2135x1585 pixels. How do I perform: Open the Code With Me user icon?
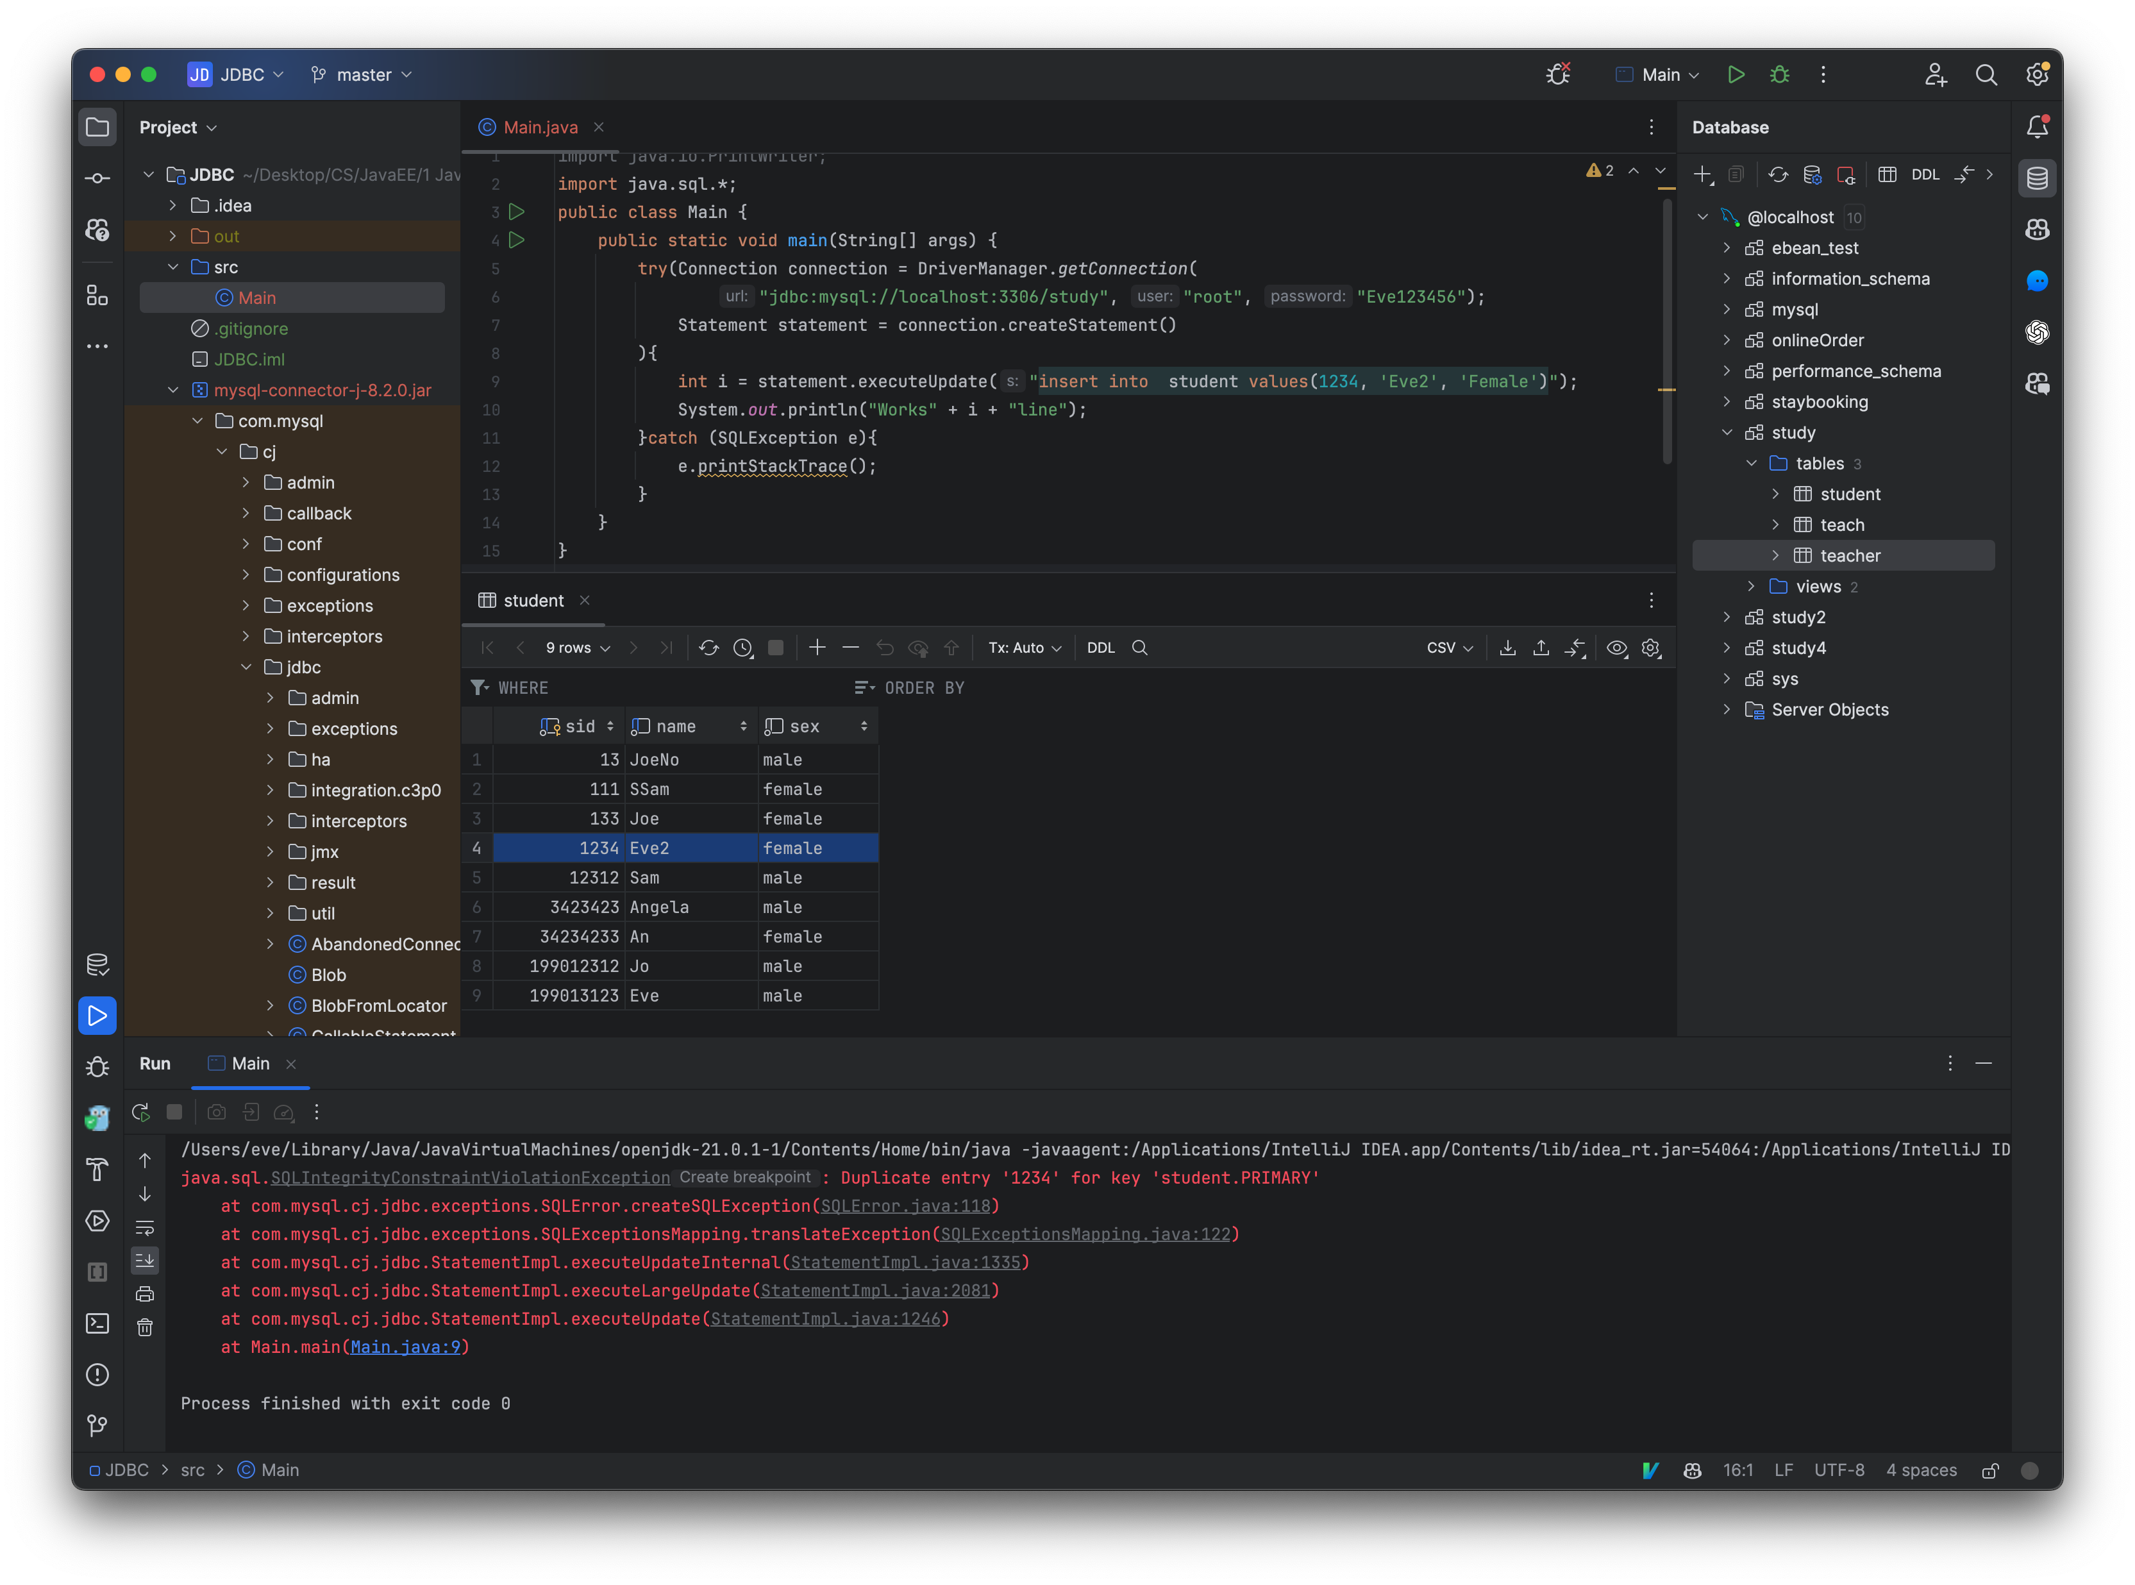tap(1934, 75)
